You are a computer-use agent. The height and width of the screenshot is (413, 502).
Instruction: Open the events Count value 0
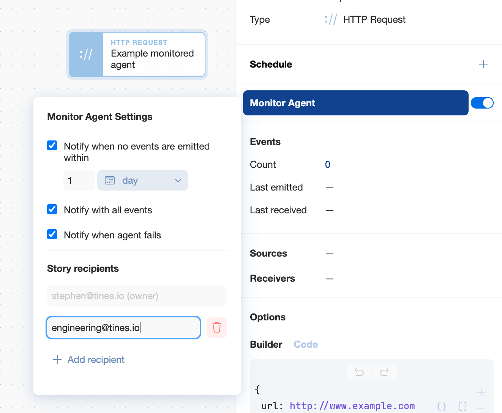click(327, 164)
